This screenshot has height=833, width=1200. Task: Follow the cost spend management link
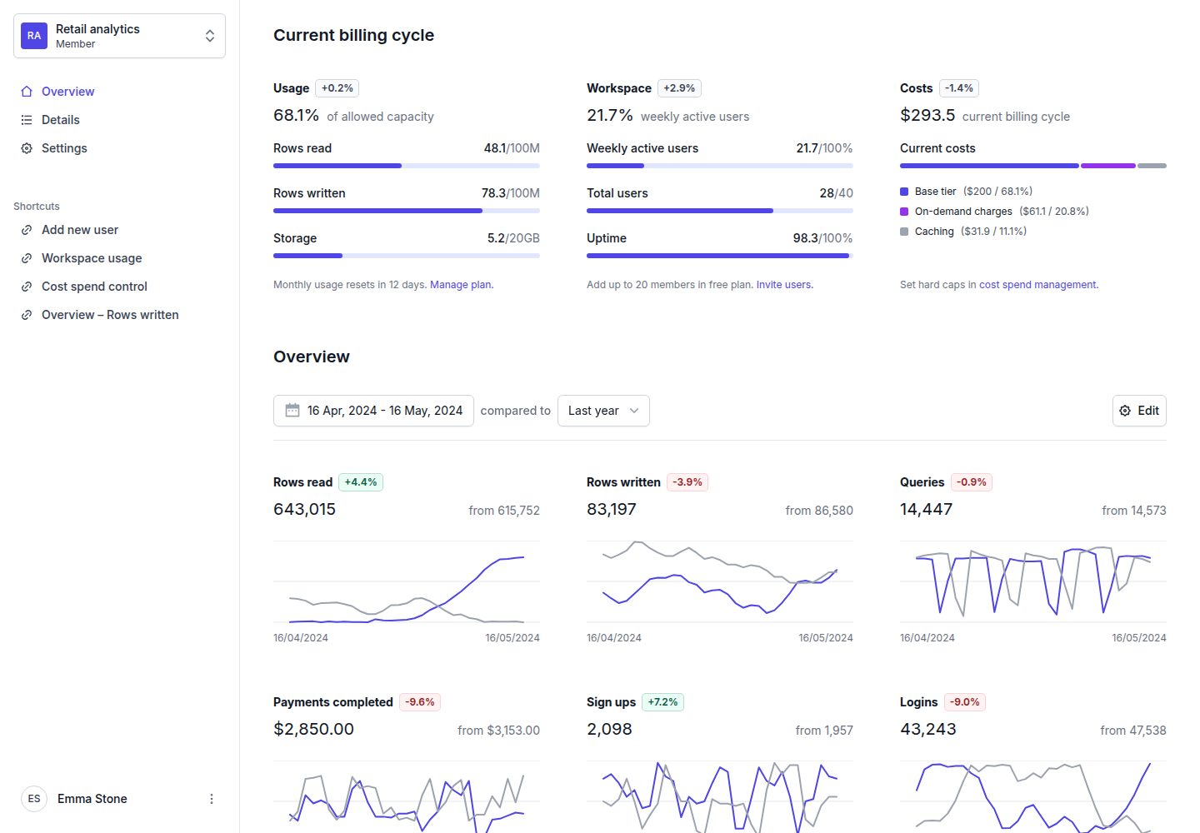tap(1038, 285)
